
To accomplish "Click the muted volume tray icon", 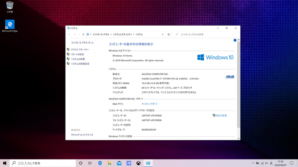I will point(267,163).
